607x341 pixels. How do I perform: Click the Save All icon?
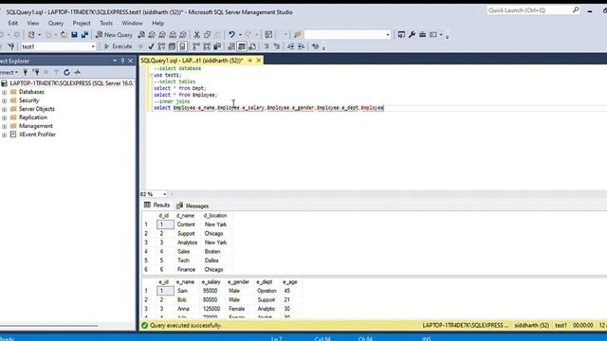[x=84, y=35]
